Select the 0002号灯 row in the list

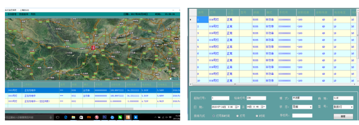pyautogui.click(x=92, y=96)
